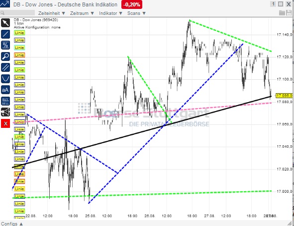Click the megaphone alert tool
The width and height of the screenshot is (294, 226).
point(5,112)
